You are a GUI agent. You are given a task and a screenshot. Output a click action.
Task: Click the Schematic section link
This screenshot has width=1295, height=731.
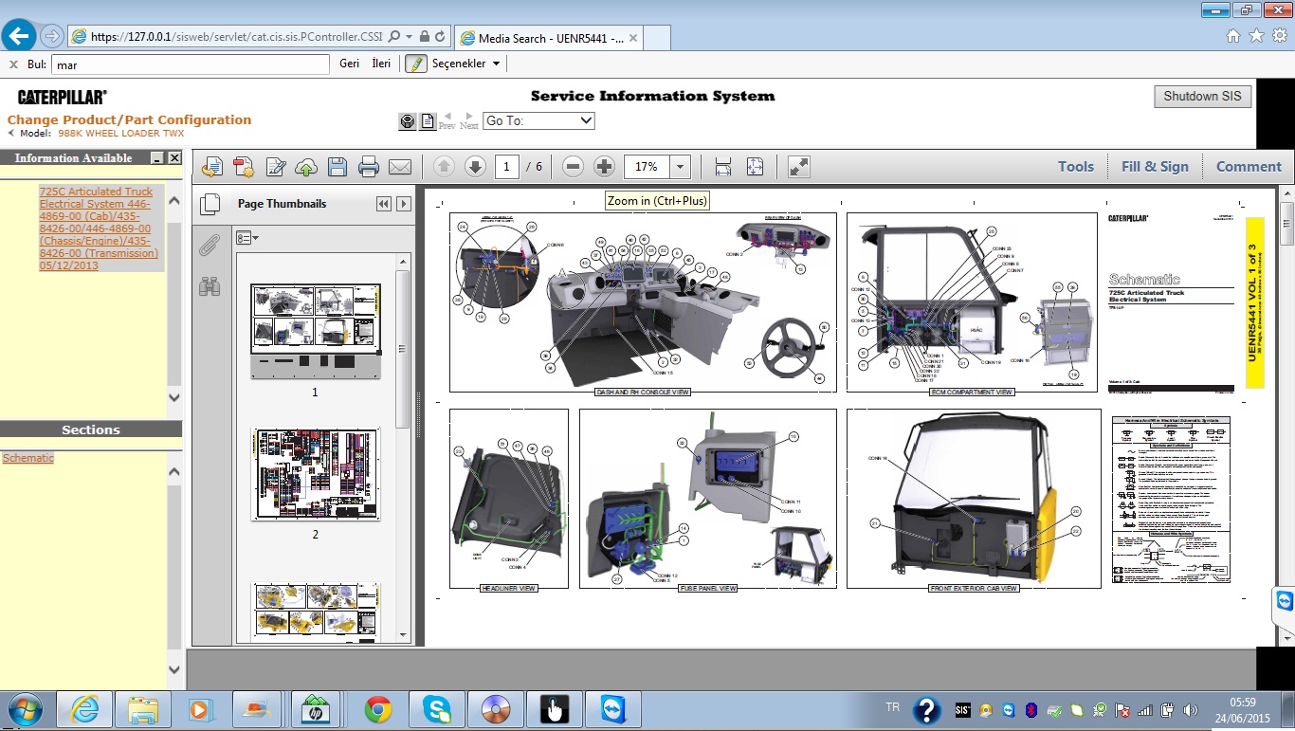click(x=28, y=458)
